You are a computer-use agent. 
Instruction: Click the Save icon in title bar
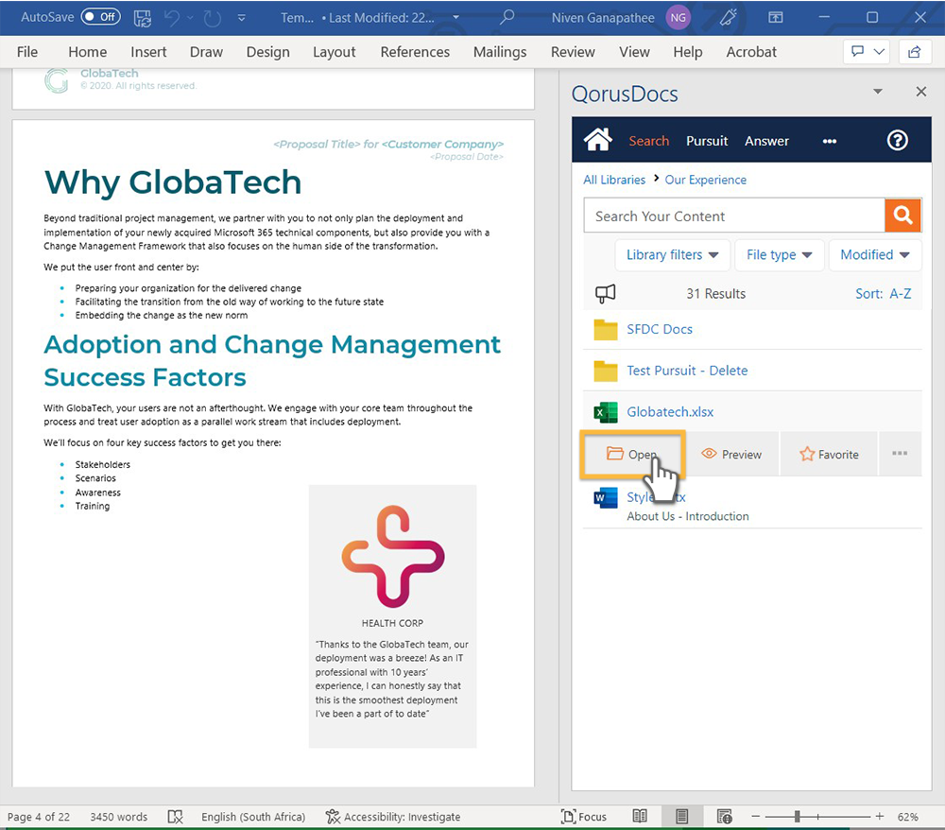point(143,18)
